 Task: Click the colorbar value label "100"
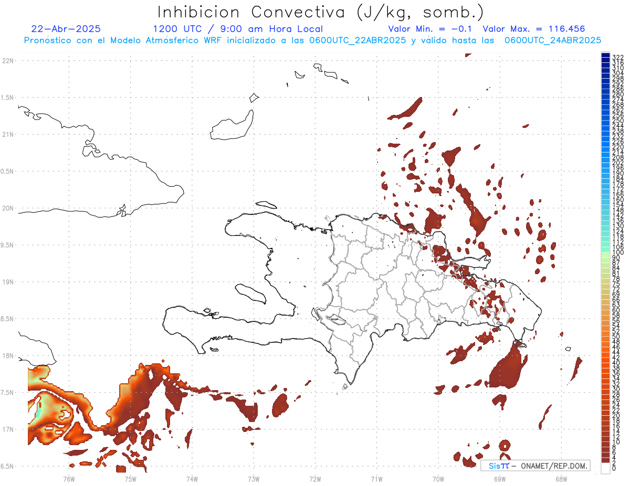click(618, 253)
